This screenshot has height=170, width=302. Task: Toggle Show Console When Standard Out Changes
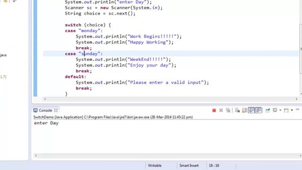252,110
